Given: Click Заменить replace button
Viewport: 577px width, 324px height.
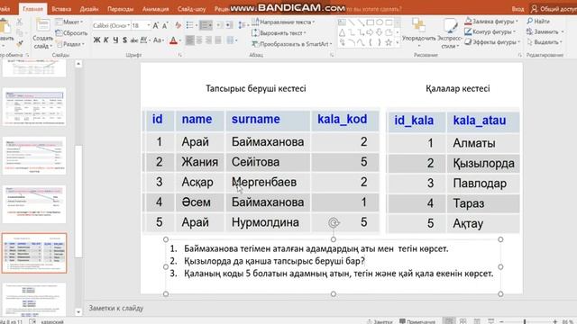Looking at the screenshot, I should [545, 32].
